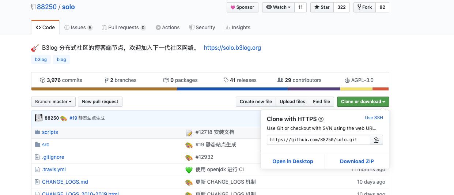Copy the clone URL to clipboard

point(377,140)
